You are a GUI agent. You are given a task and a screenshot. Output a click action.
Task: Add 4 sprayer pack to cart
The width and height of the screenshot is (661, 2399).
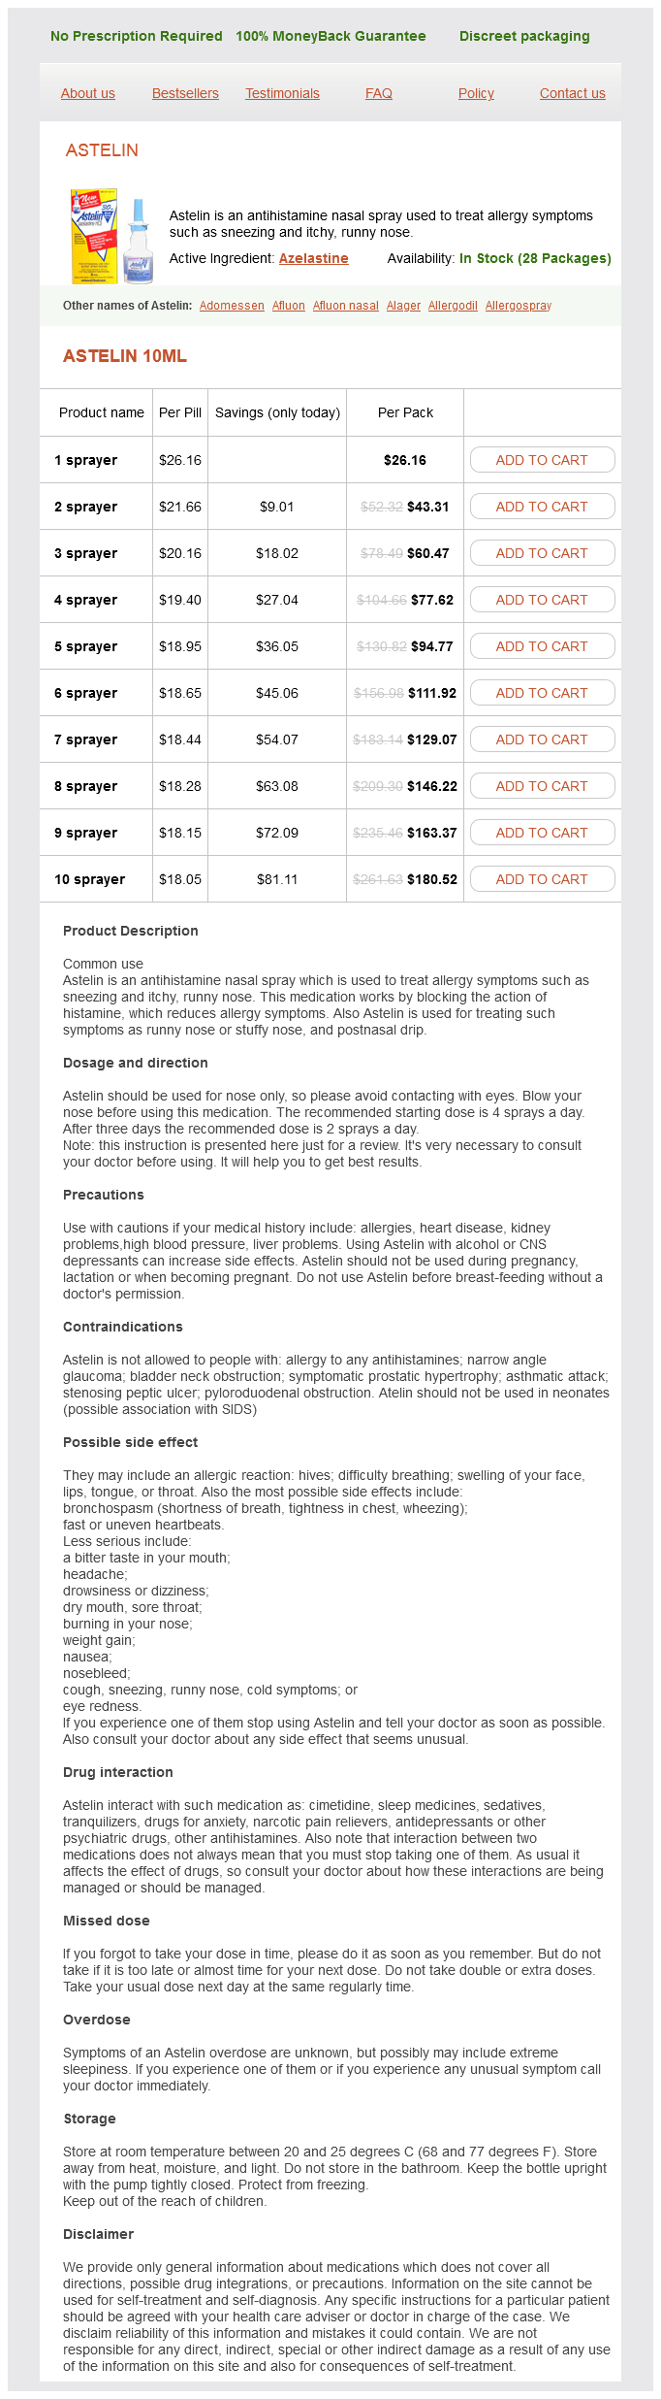542,600
